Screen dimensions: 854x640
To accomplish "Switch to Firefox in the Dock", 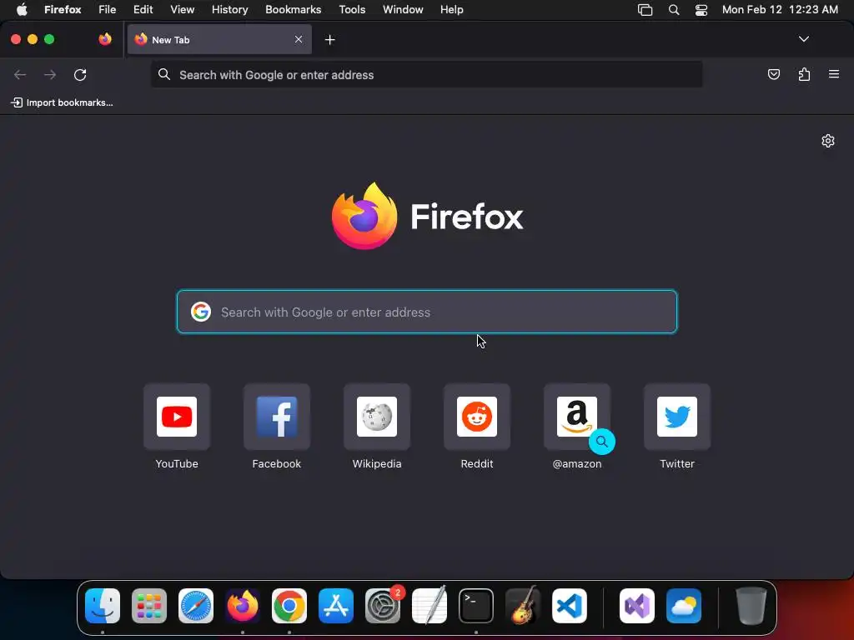I will pos(243,606).
